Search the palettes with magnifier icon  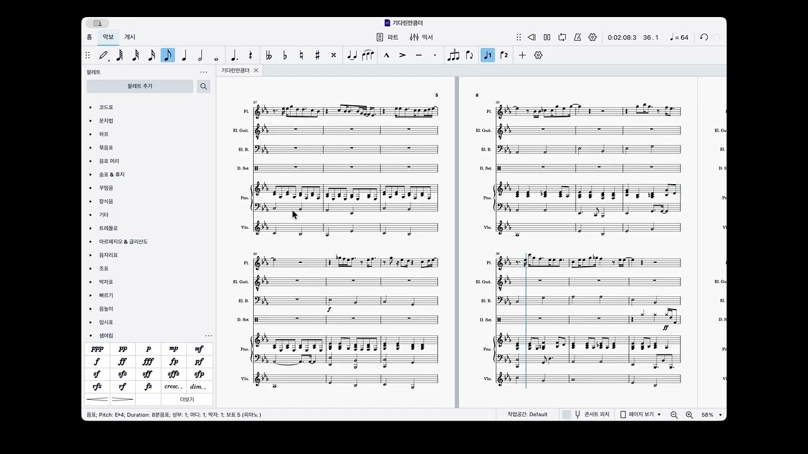[203, 86]
